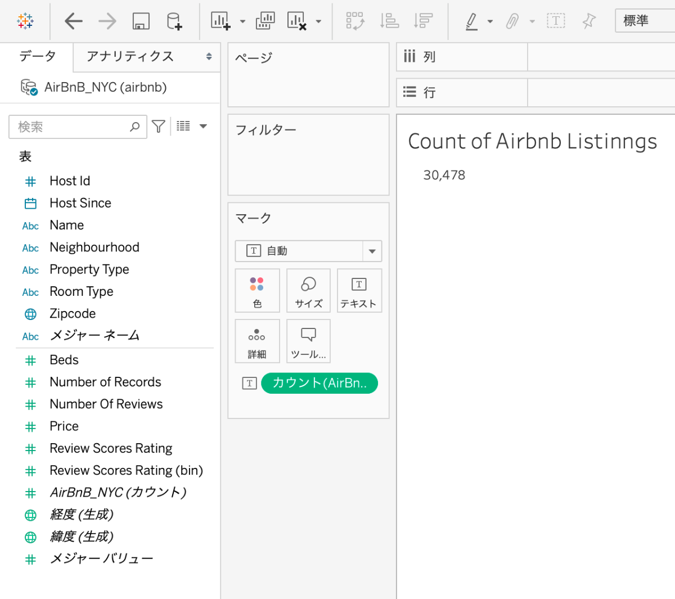
Task: Select the Review Scores Rating measure
Action: click(x=111, y=448)
